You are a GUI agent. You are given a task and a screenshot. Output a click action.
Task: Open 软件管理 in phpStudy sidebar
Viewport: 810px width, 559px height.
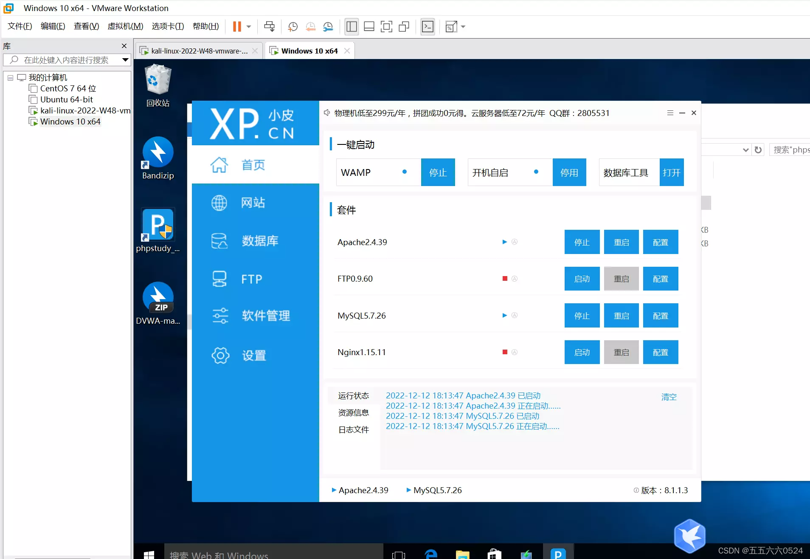[255, 316]
